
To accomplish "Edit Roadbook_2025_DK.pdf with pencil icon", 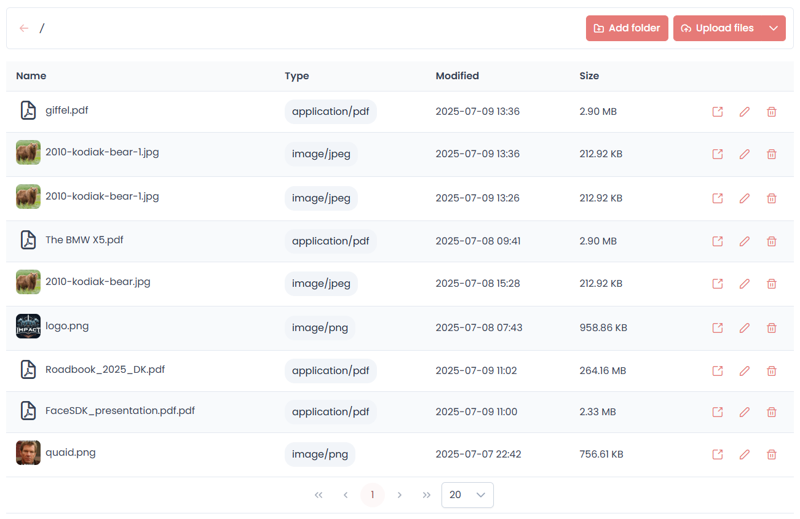I will point(744,371).
